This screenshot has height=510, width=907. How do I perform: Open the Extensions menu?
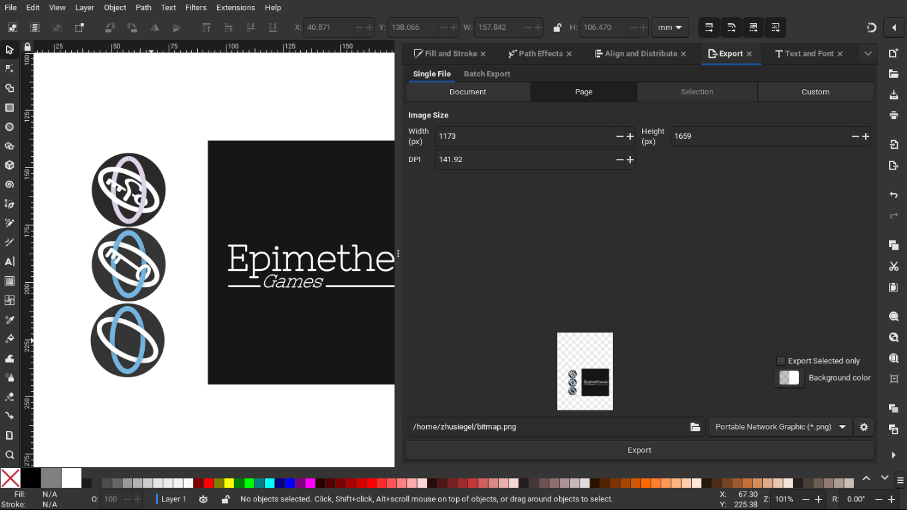[x=236, y=7]
